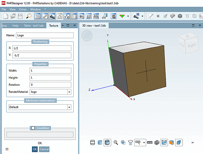The height and width of the screenshot is (154, 203).
Task: Click the wire mesh grid icon
Action: 157,142
